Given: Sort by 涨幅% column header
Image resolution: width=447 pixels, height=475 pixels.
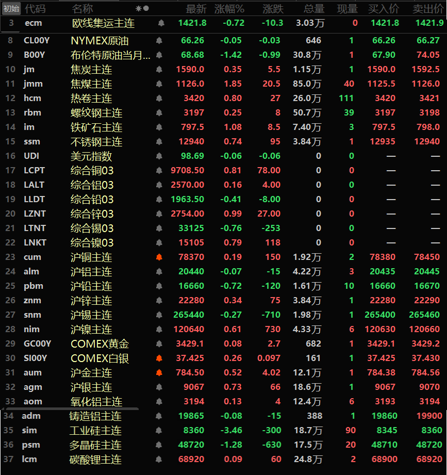Looking at the screenshot, I should 229,9.
